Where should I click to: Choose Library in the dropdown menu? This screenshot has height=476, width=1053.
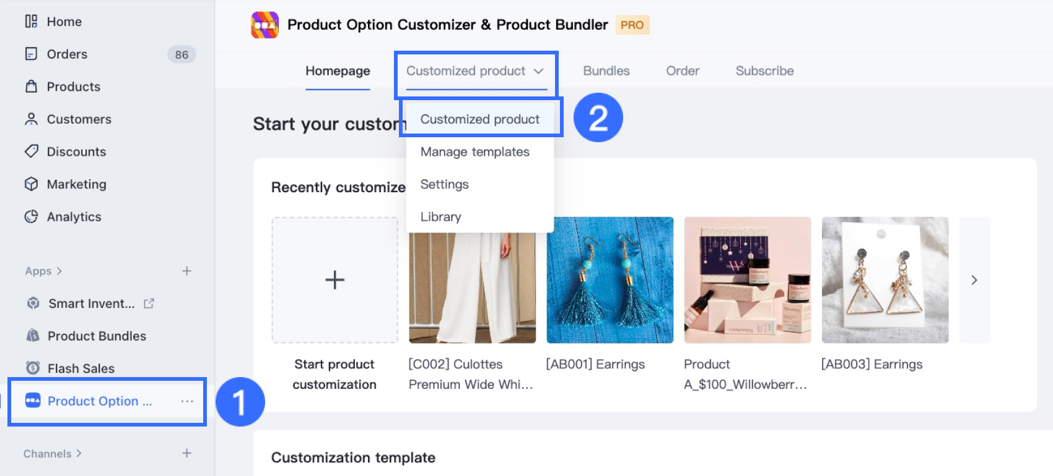tap(440, 217)
